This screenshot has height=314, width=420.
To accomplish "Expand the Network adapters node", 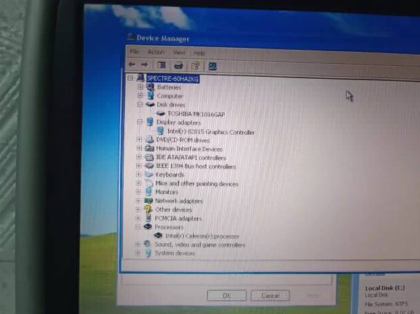I will point(138,200).
